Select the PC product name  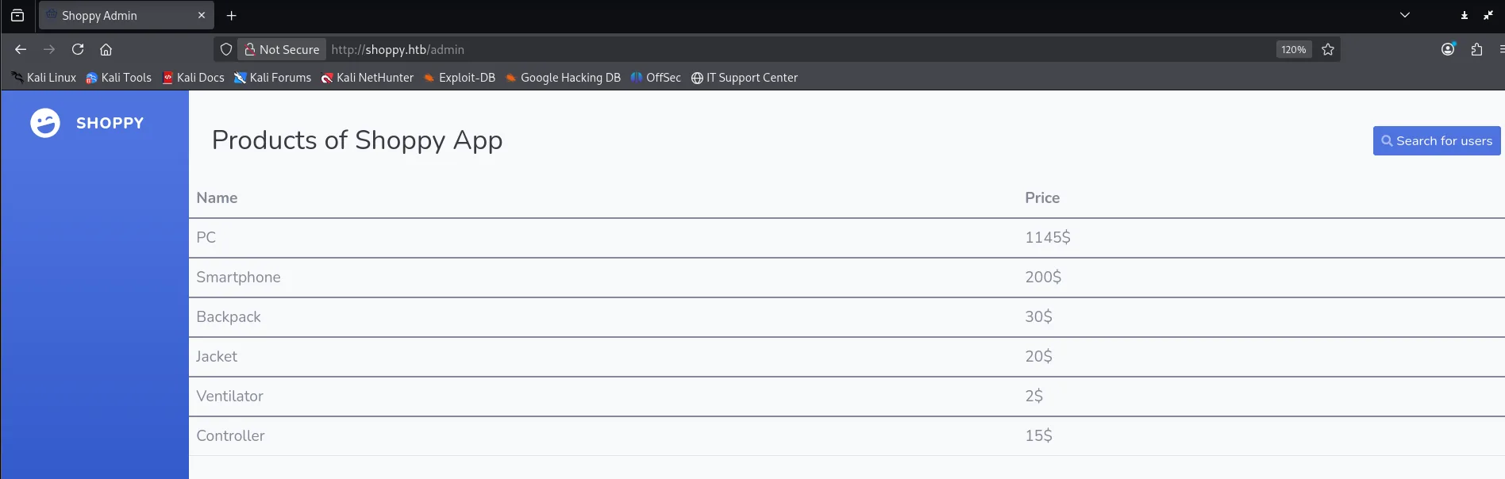click(x=206, y=237)
